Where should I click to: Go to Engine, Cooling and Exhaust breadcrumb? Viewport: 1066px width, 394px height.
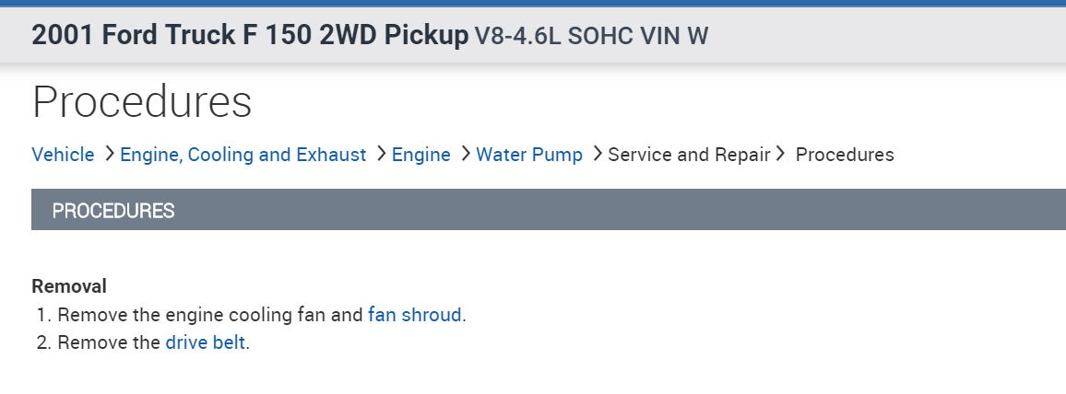(243, 155)
